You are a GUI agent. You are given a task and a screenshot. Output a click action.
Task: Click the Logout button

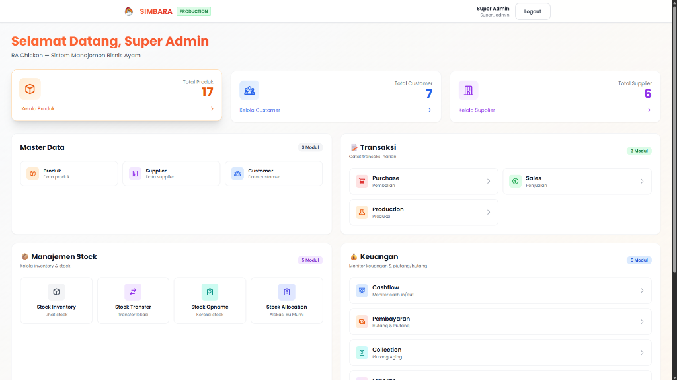click(532, 11)
